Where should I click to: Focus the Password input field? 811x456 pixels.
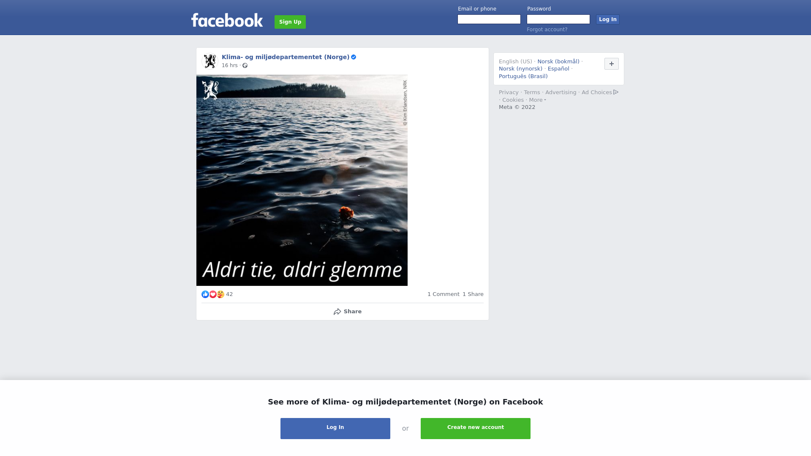click(558, 19)
